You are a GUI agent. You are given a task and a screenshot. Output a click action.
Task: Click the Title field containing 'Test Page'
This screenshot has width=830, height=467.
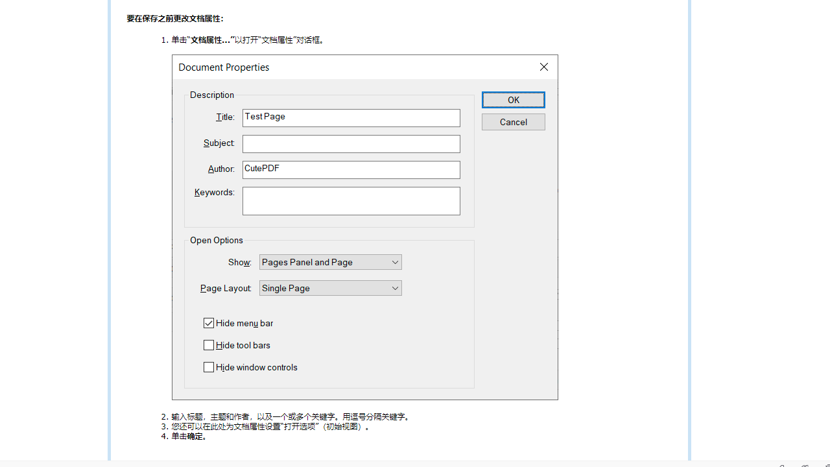click(351, 117)
